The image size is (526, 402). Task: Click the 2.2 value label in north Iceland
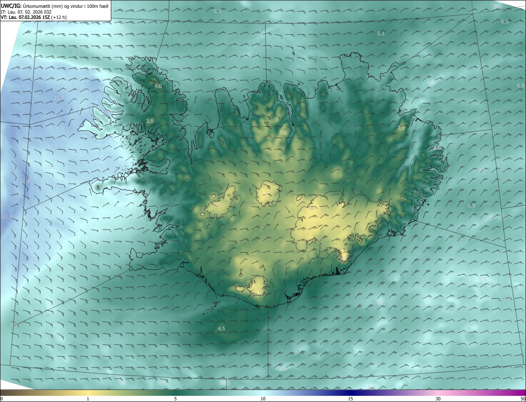[283, 132]
